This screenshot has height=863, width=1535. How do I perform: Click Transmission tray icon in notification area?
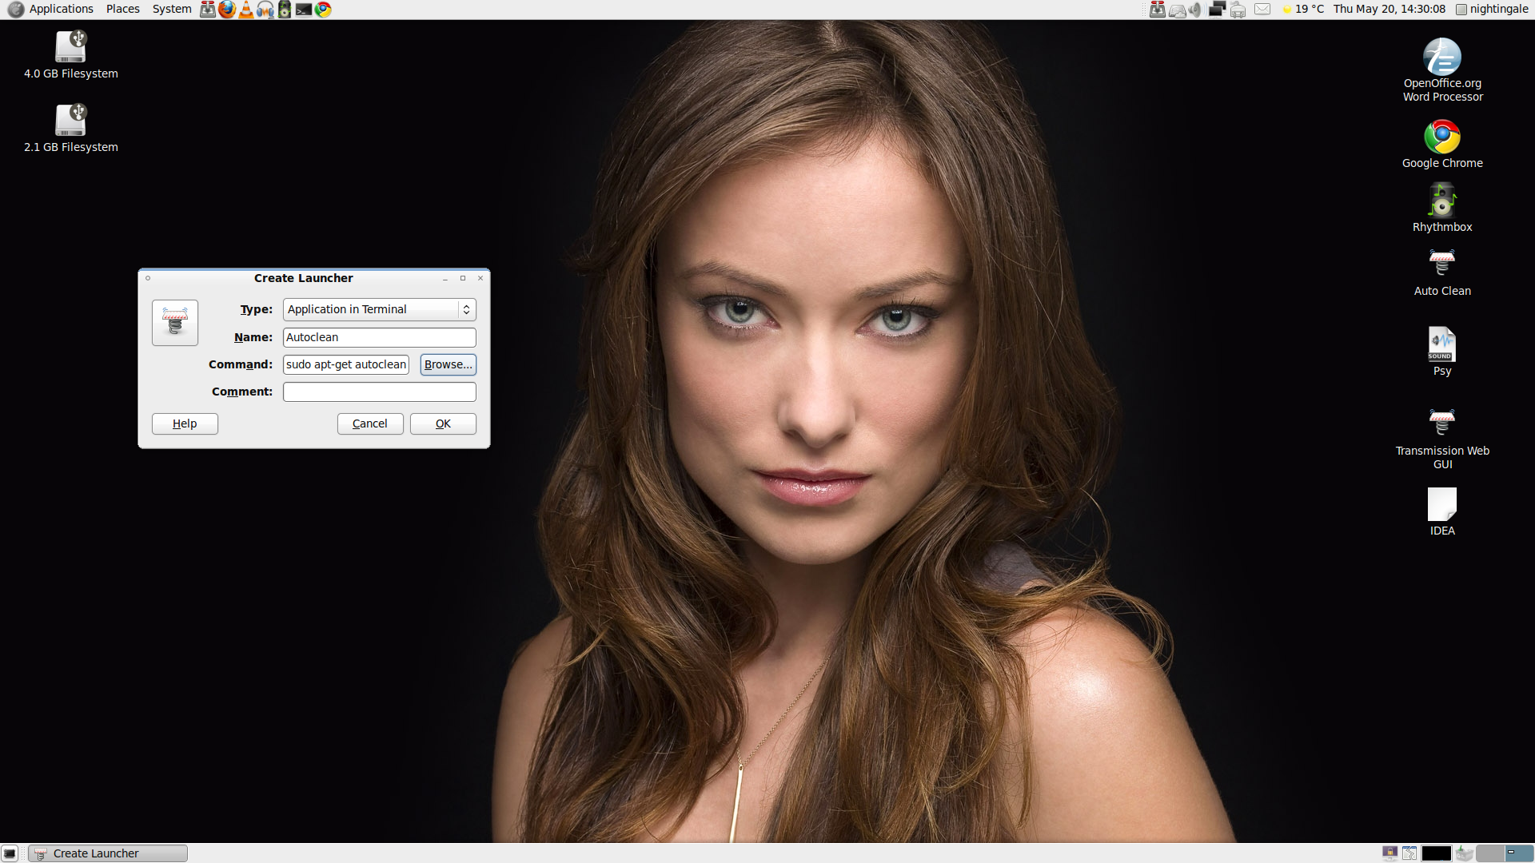[1157, 10]
